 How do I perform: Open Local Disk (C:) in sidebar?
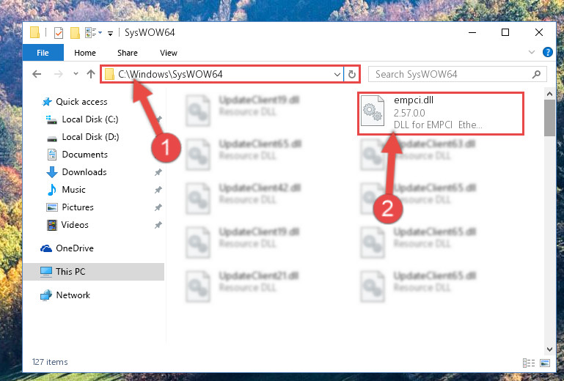point(90,119)
